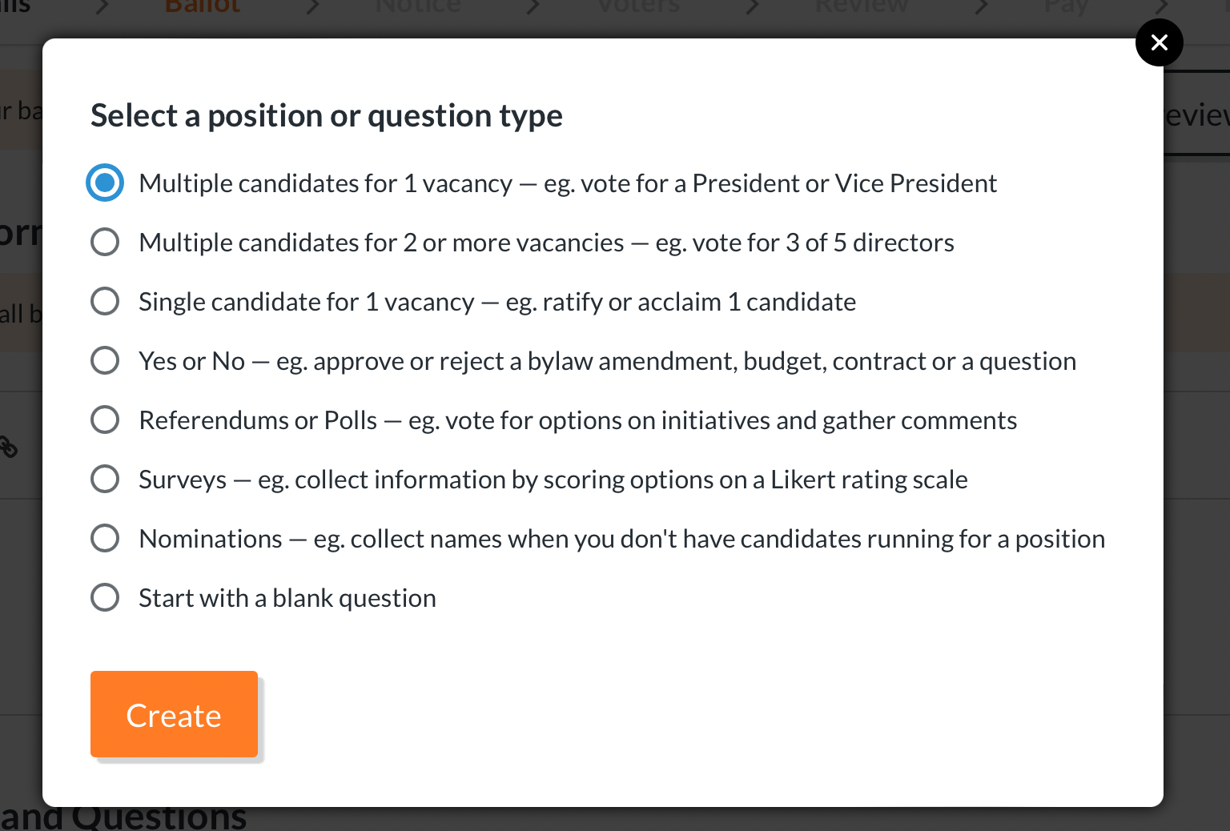The width and height of the screenshot is (1230, 831).
Task: Dismiss the dialog with the X icon
Action: coord(1159,42)
